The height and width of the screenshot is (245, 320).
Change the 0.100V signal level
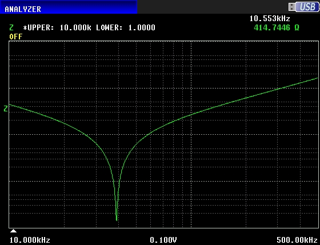(163, 240)
